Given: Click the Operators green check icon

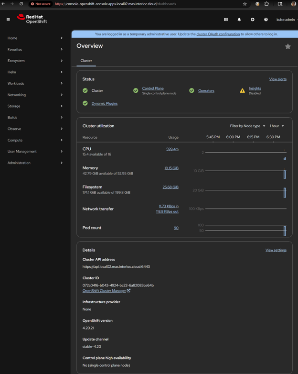Looking at the screenshot, I should tap(192, 91).
